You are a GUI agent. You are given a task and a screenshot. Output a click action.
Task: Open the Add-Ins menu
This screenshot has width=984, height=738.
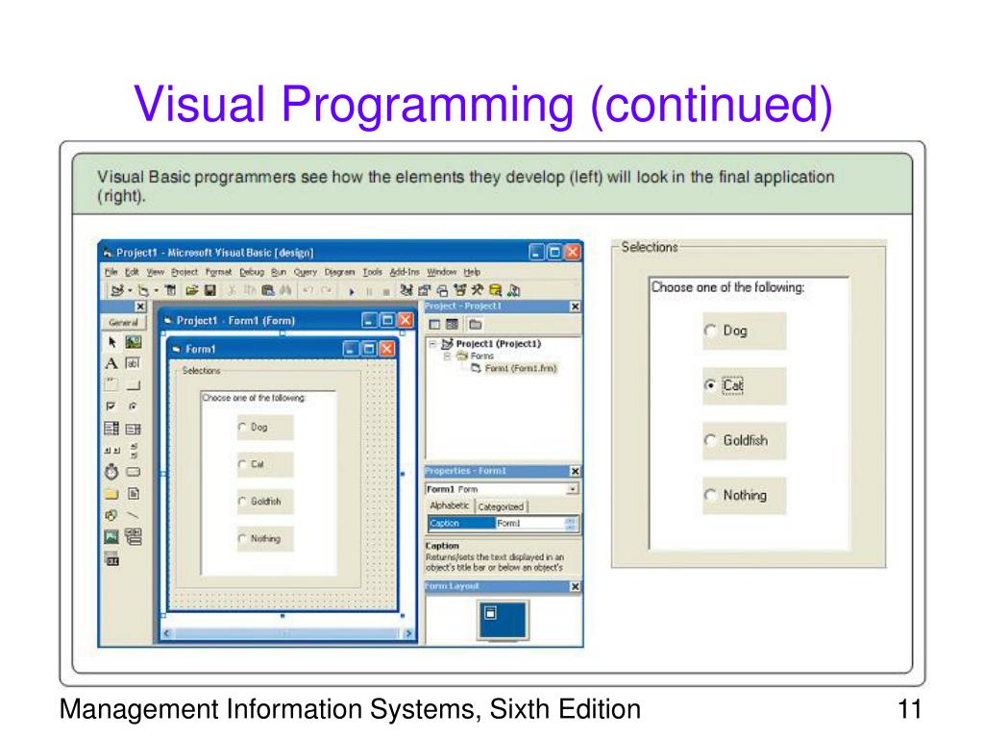click(405, 272)
